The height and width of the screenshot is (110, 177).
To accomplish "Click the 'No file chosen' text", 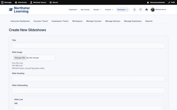I will pyautogui.click(x=33, y=58).
